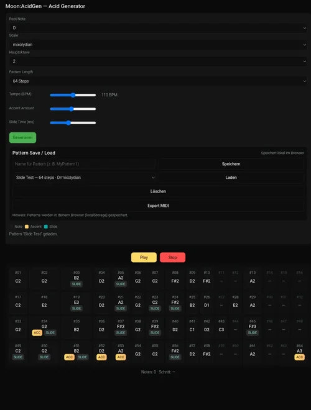Select step #02 with note G2

tap(44, 278)
